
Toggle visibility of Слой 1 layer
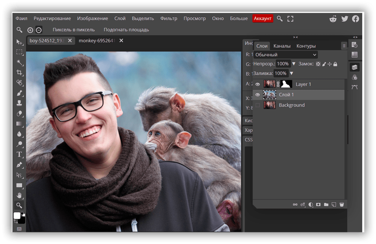258,95
